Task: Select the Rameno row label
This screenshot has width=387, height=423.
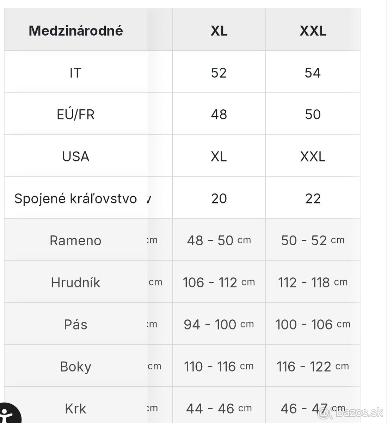Action: tap(75, 240)
